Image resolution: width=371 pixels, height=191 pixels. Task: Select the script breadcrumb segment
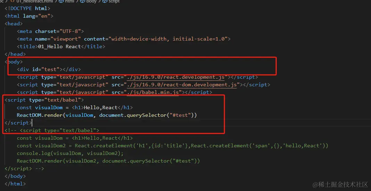(114, 1)
